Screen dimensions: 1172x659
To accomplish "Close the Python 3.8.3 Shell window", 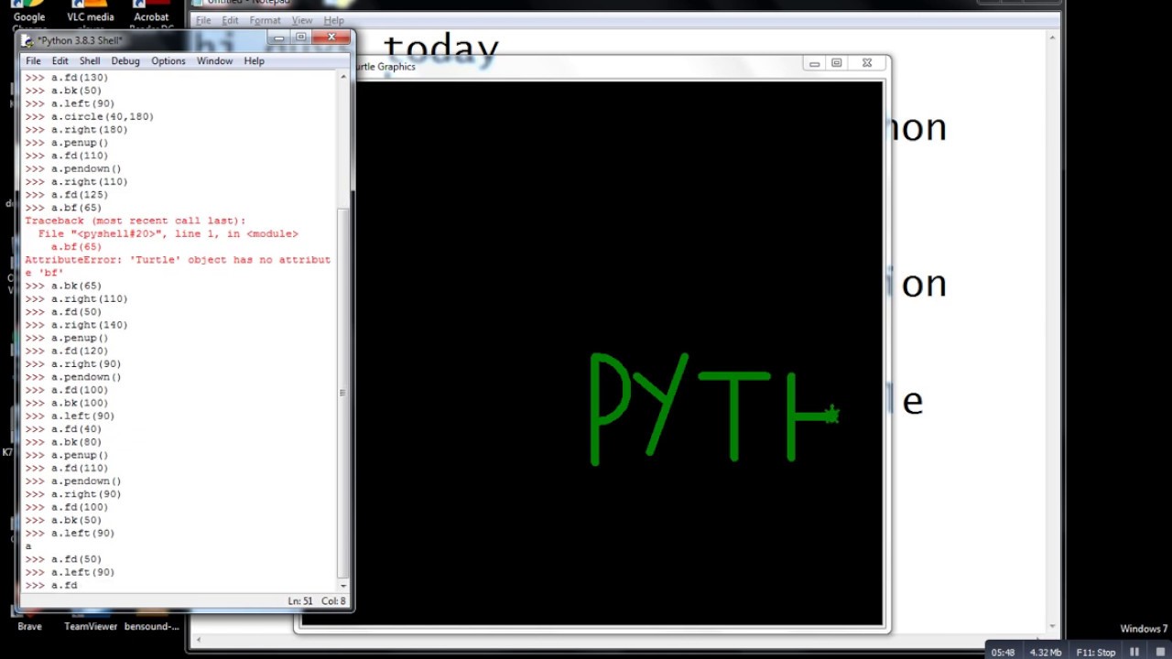I will pos(331,38).
